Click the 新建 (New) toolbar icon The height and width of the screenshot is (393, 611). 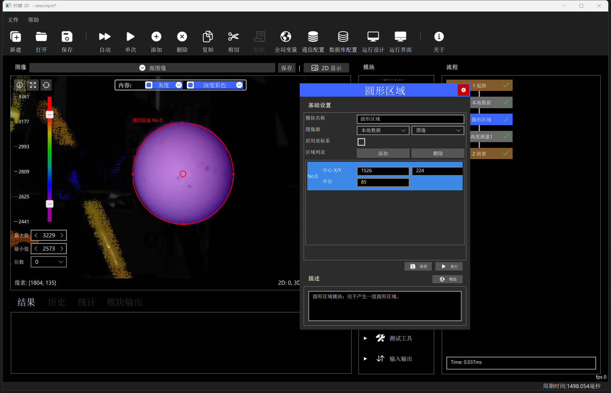coord(16,37)
